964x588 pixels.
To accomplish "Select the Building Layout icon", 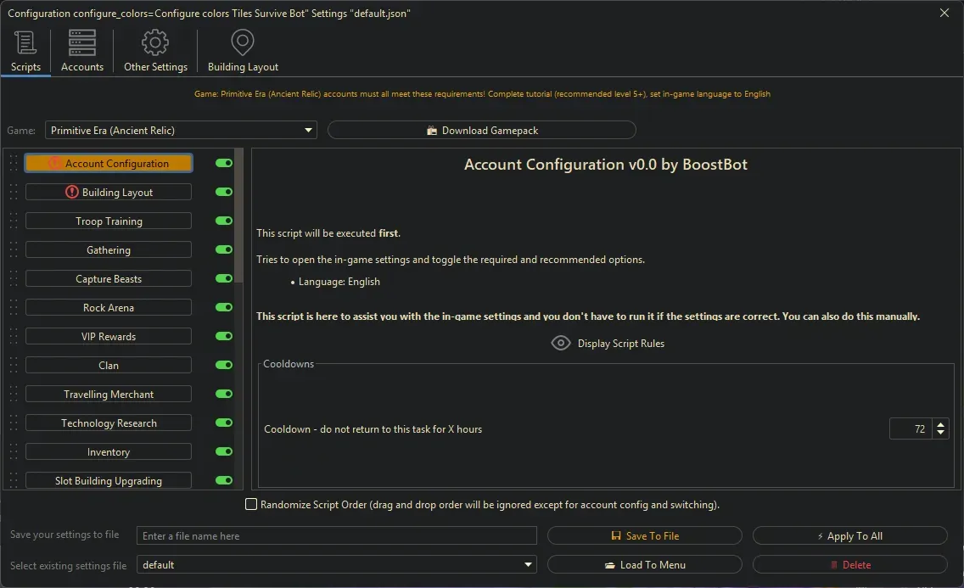I will tap(242, 42).
